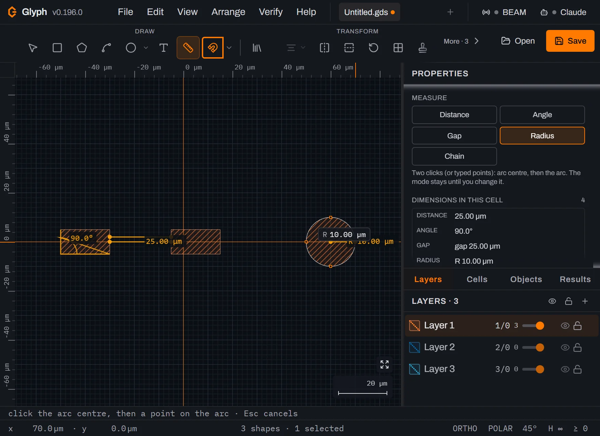
Task: Flip selection vertically
Action: (349, 48)
